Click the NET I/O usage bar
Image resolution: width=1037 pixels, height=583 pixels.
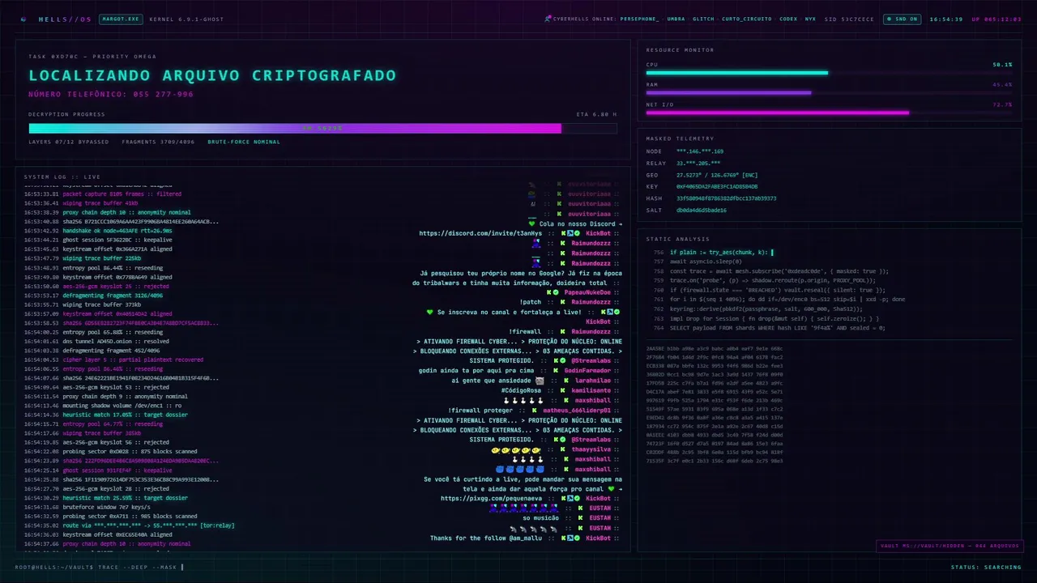pyautogui.click(x=829, y=113)
